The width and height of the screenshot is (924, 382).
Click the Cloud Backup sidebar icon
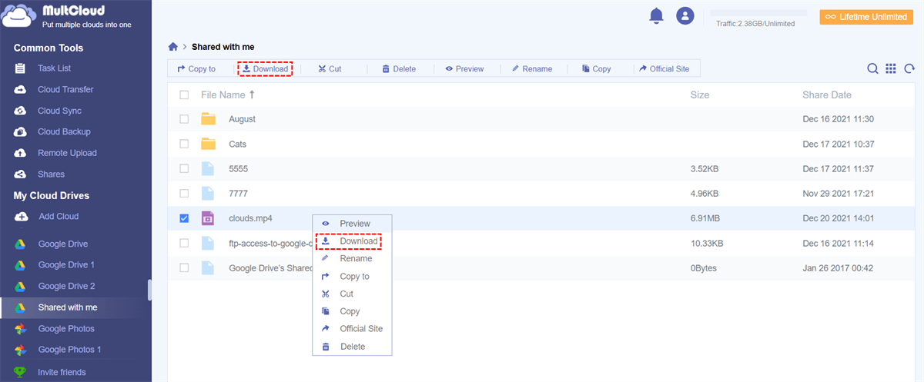pos(21,131)
